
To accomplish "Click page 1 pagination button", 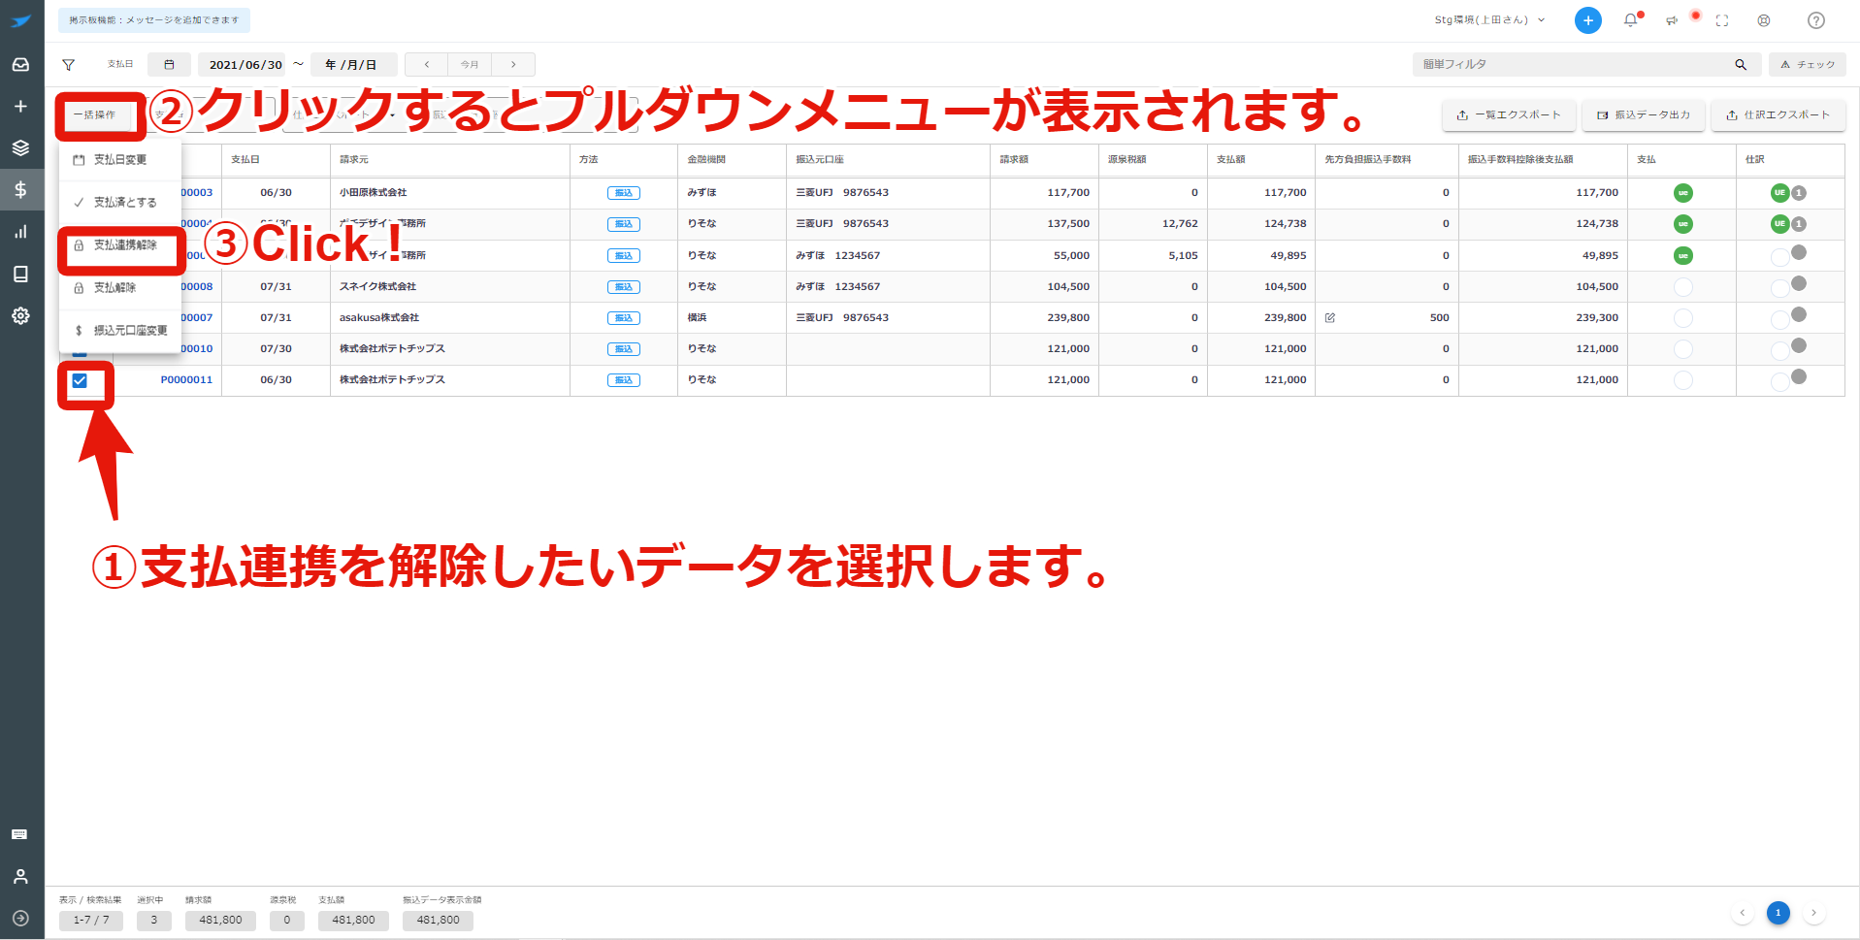I will (x=1778, y=913).
